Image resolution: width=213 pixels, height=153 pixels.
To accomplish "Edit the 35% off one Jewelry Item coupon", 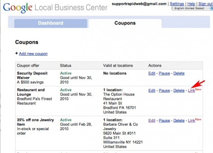I will coord(152,120).
